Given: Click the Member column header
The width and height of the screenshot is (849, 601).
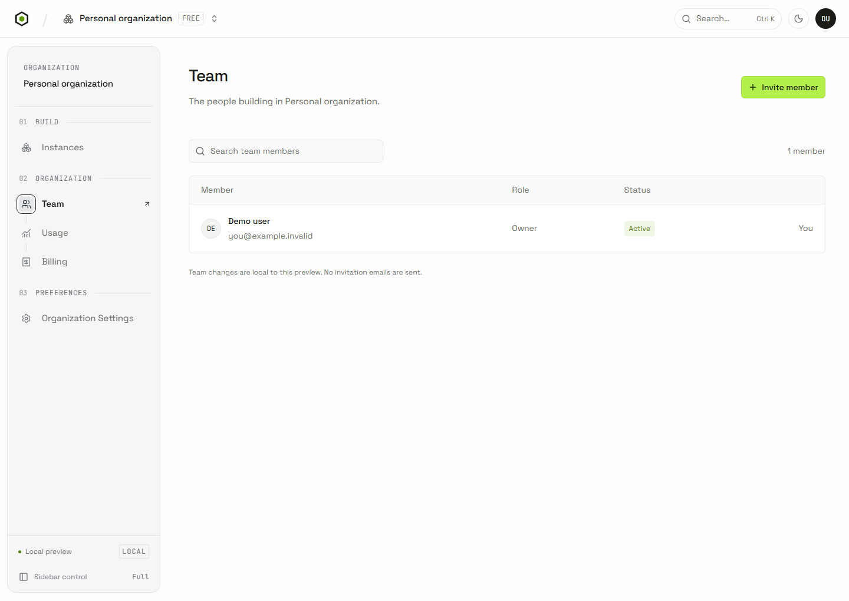Looking at the screenshot, I should pos(217,190).
